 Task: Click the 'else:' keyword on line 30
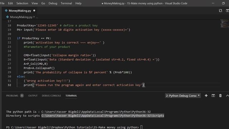pos(21,76)
